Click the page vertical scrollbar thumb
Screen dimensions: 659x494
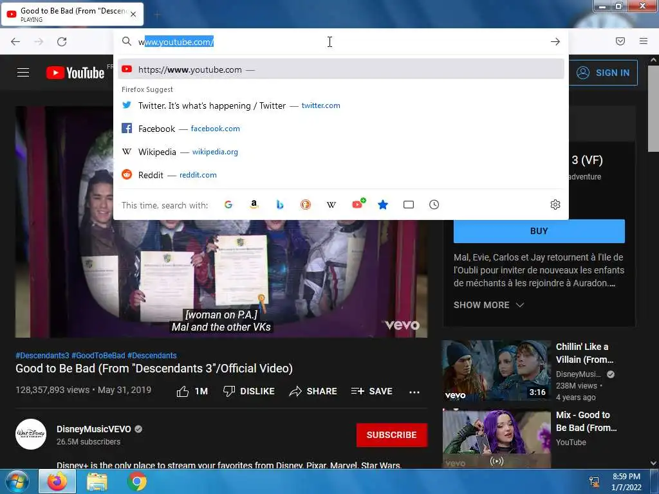click(653, 109)
